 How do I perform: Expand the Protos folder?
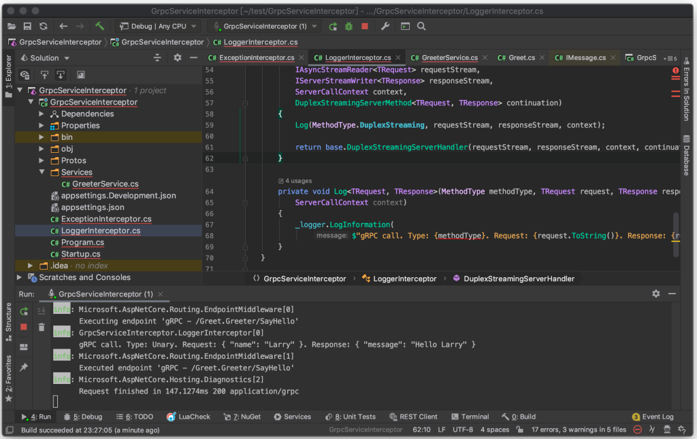pyautogui.click(x=42, y=160)
